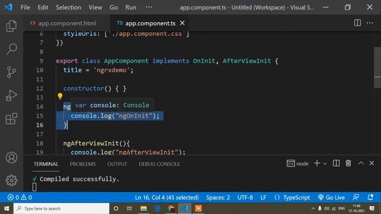Screen dimensions: 381x214
Task: Open the Search view in activity bar
Action: click(11, 49)
